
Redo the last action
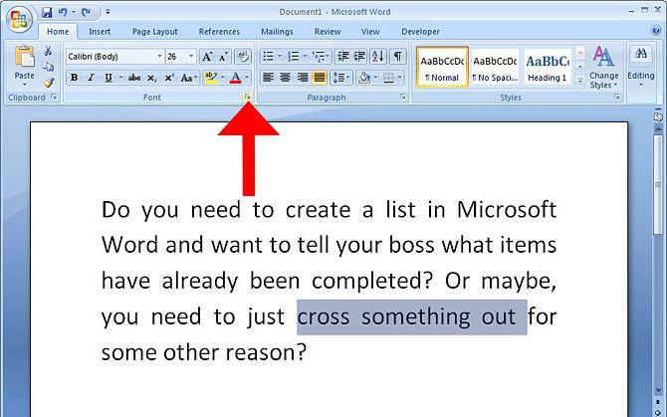point(87,13)
